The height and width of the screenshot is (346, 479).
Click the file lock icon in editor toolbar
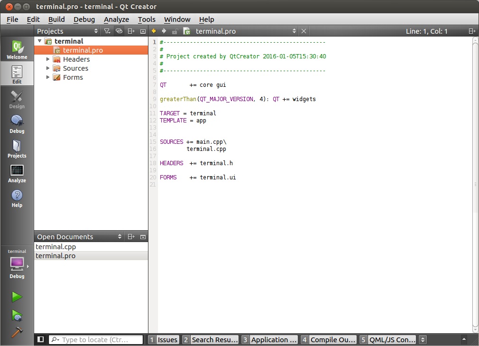[175, 31]
